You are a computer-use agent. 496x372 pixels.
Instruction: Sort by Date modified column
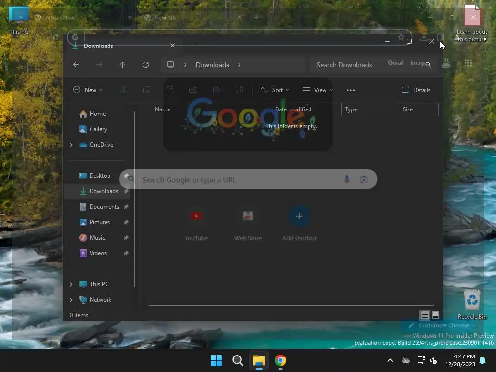point(293,109)
